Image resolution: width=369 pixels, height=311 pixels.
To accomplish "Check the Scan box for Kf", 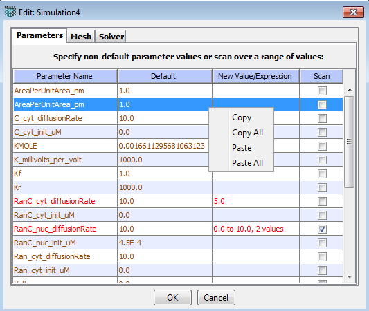I will [x=322, y=173].
